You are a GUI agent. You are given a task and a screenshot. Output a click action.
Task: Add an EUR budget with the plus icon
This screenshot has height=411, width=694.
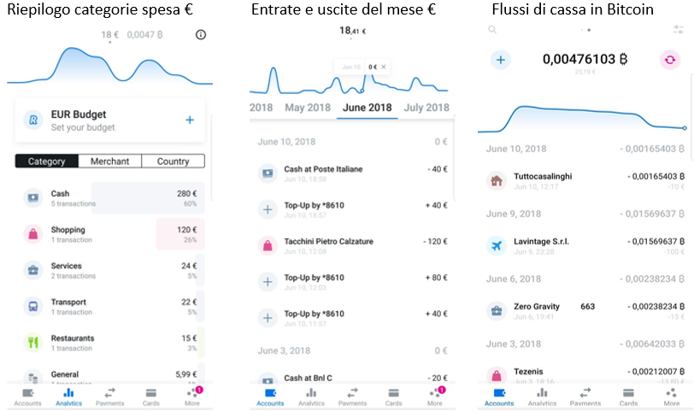[190, 120]
